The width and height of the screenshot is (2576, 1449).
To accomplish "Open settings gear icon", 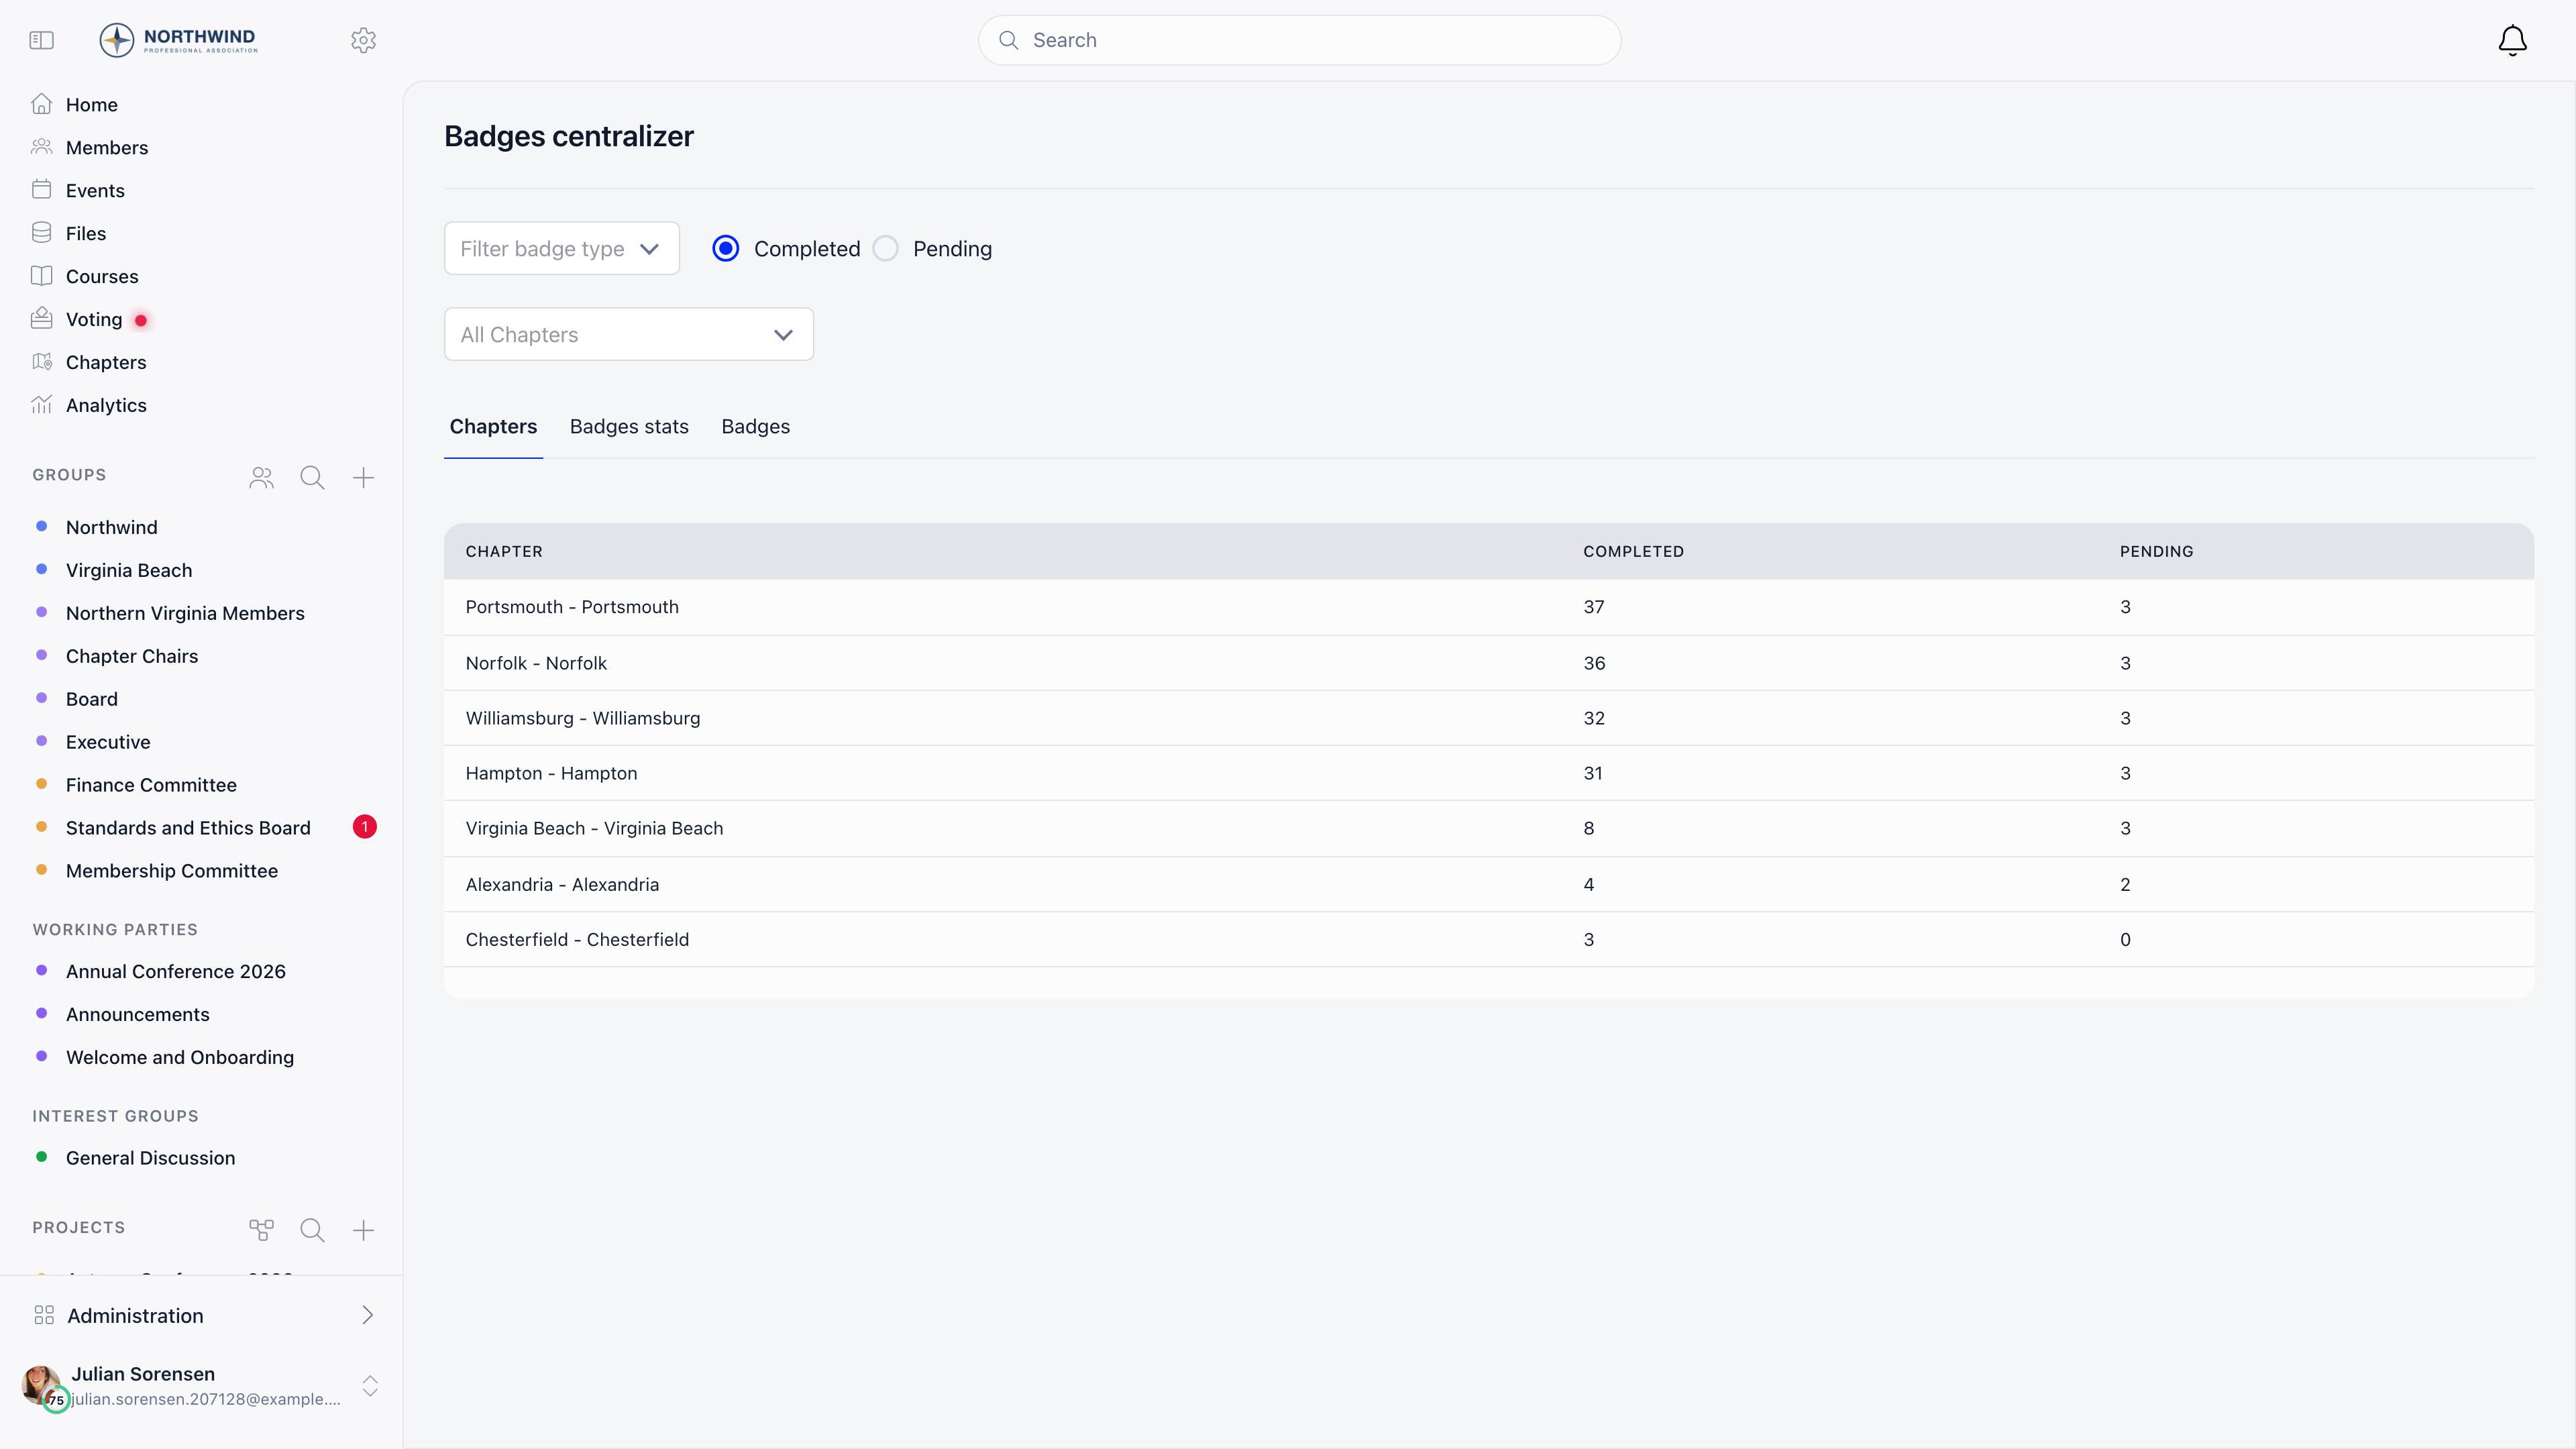I will [363, 40].
